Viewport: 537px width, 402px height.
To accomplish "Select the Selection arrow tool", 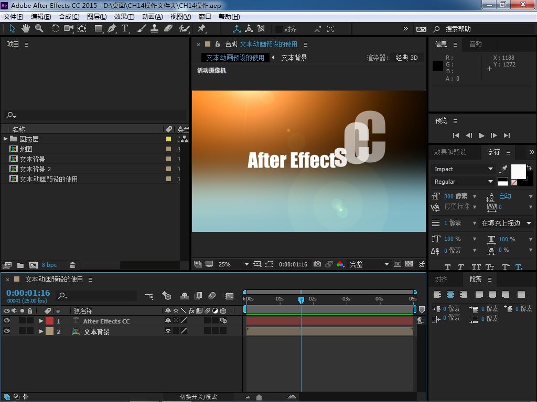I will 13,28.
